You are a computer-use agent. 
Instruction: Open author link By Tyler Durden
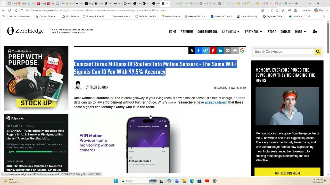click(x=97, y=87)
